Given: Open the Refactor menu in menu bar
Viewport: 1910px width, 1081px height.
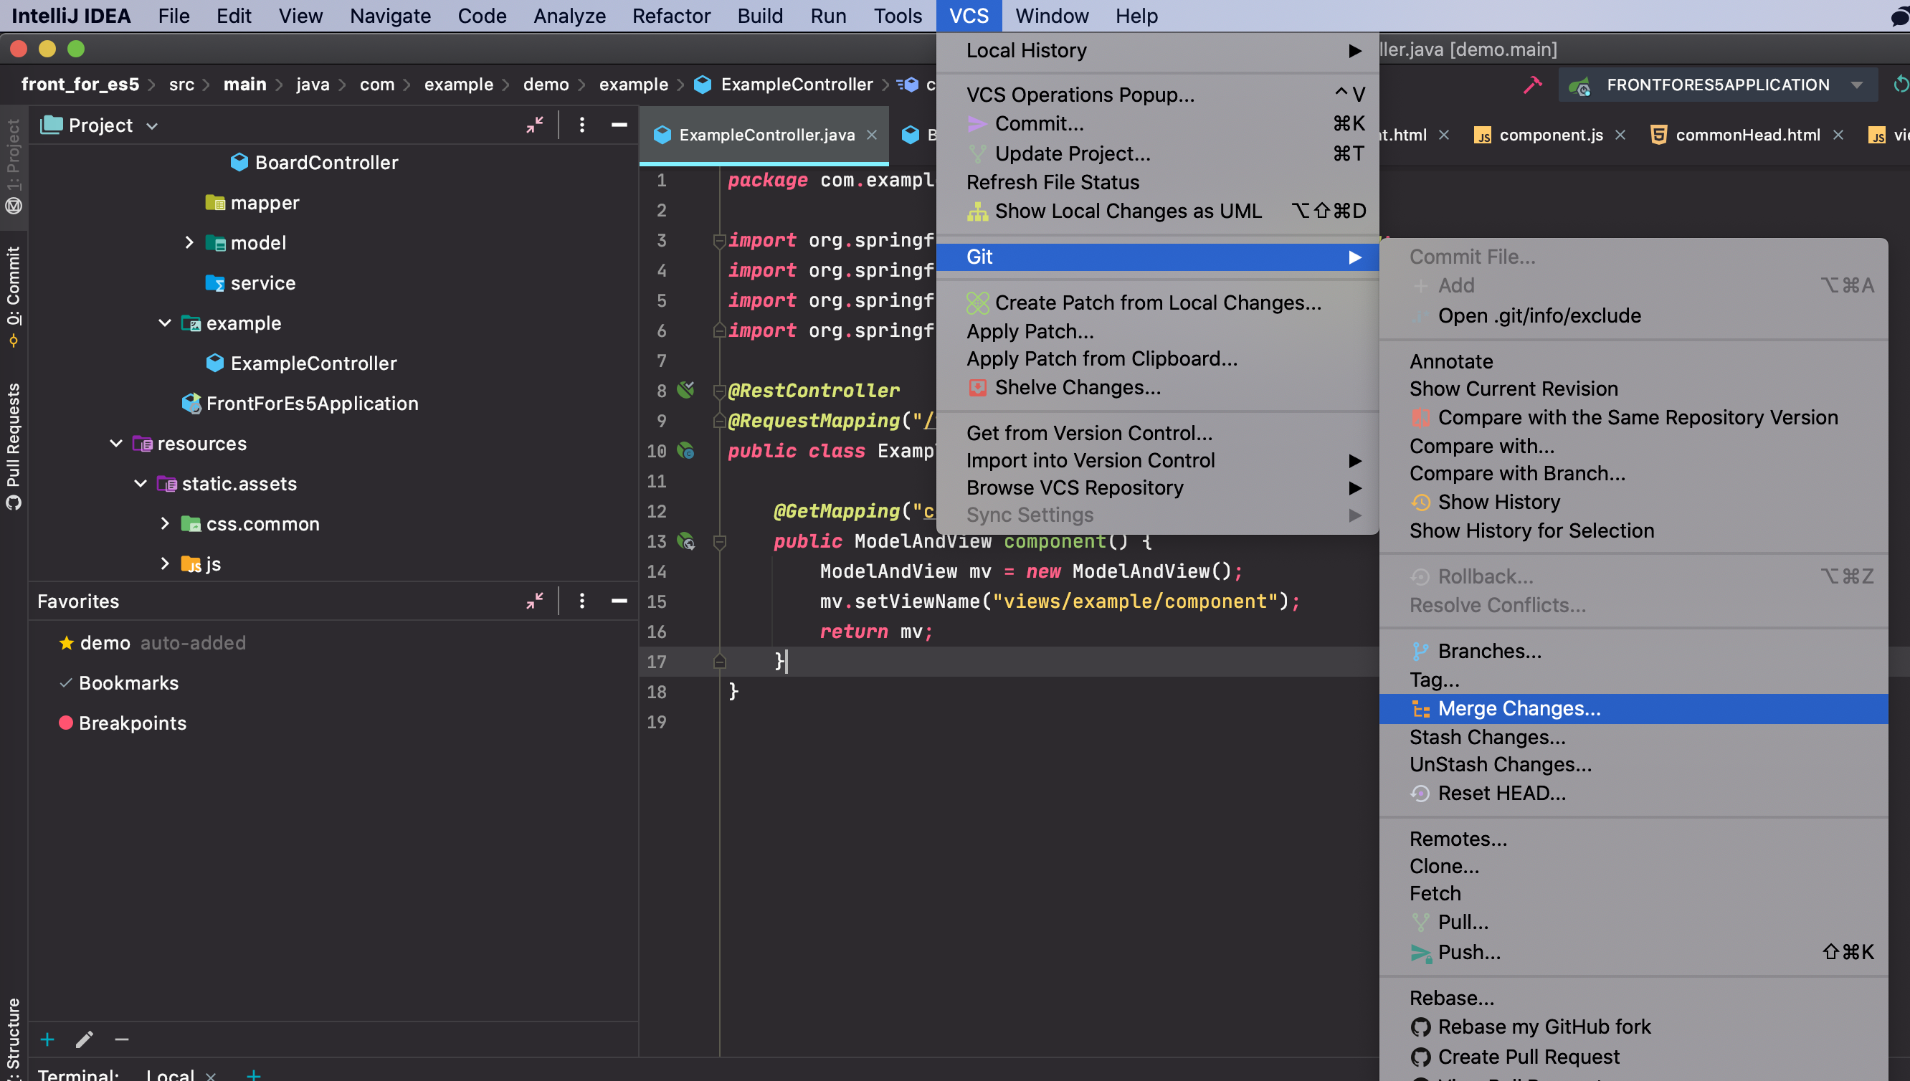Looking at the screenshot, I should pyautogui.click(x=671, y=16).
